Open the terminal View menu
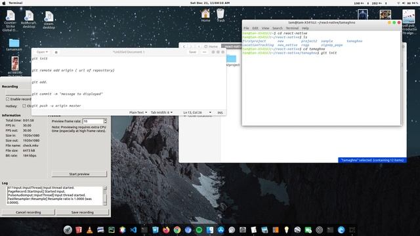The image size is (420, 236). point(265,28)
